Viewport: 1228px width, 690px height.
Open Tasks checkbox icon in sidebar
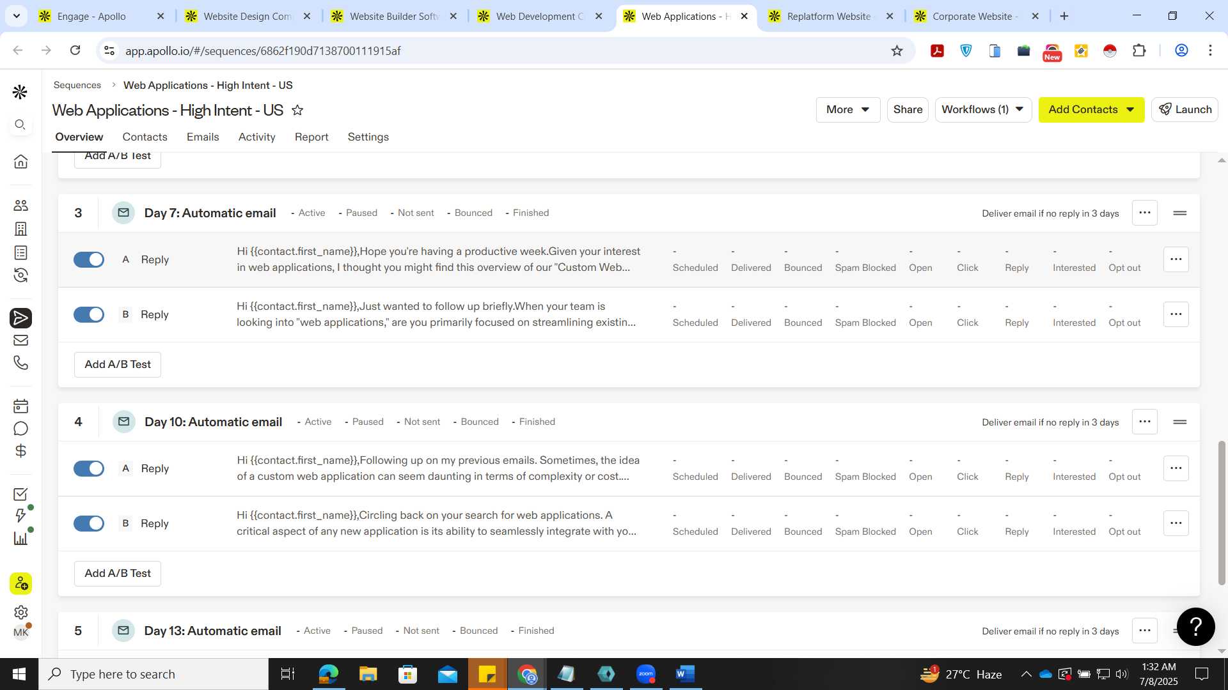[20, 494]
